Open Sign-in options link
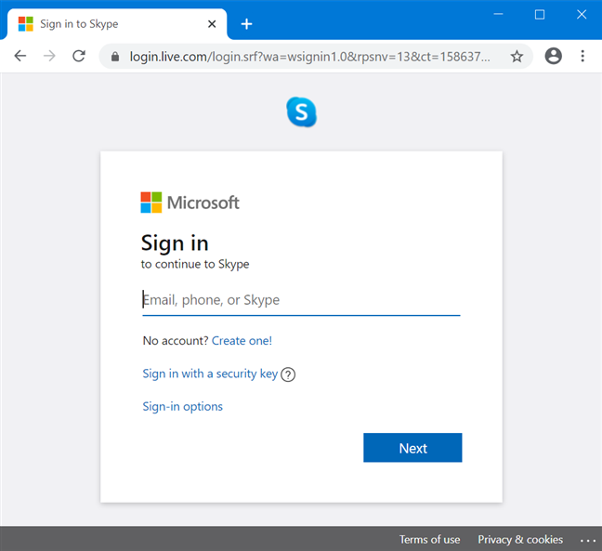The image size is (602, 551). pos(182,407)
